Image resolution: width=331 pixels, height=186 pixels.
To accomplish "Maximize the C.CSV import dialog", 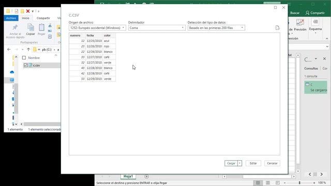I will pyautogui.click(x=275, y=8).
